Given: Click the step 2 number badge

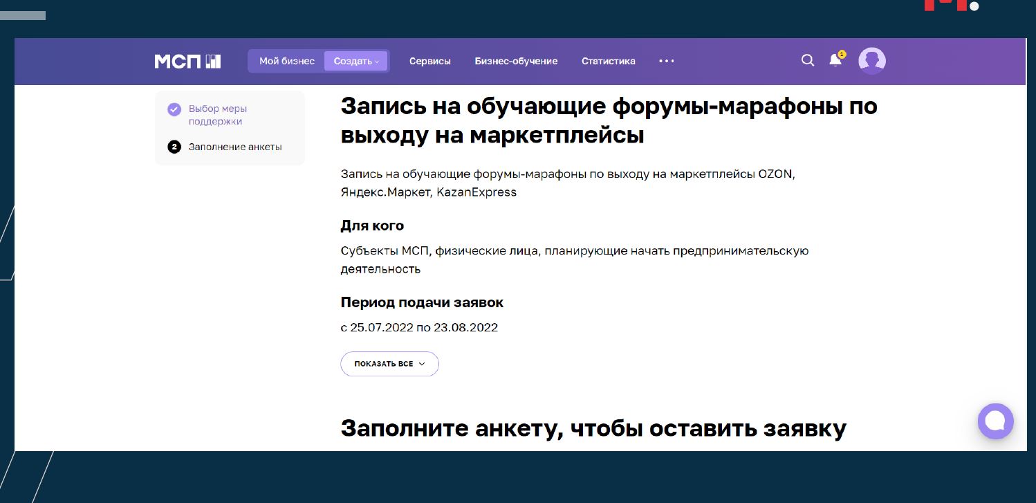Looking at the screenshot, I should (174, 147).
